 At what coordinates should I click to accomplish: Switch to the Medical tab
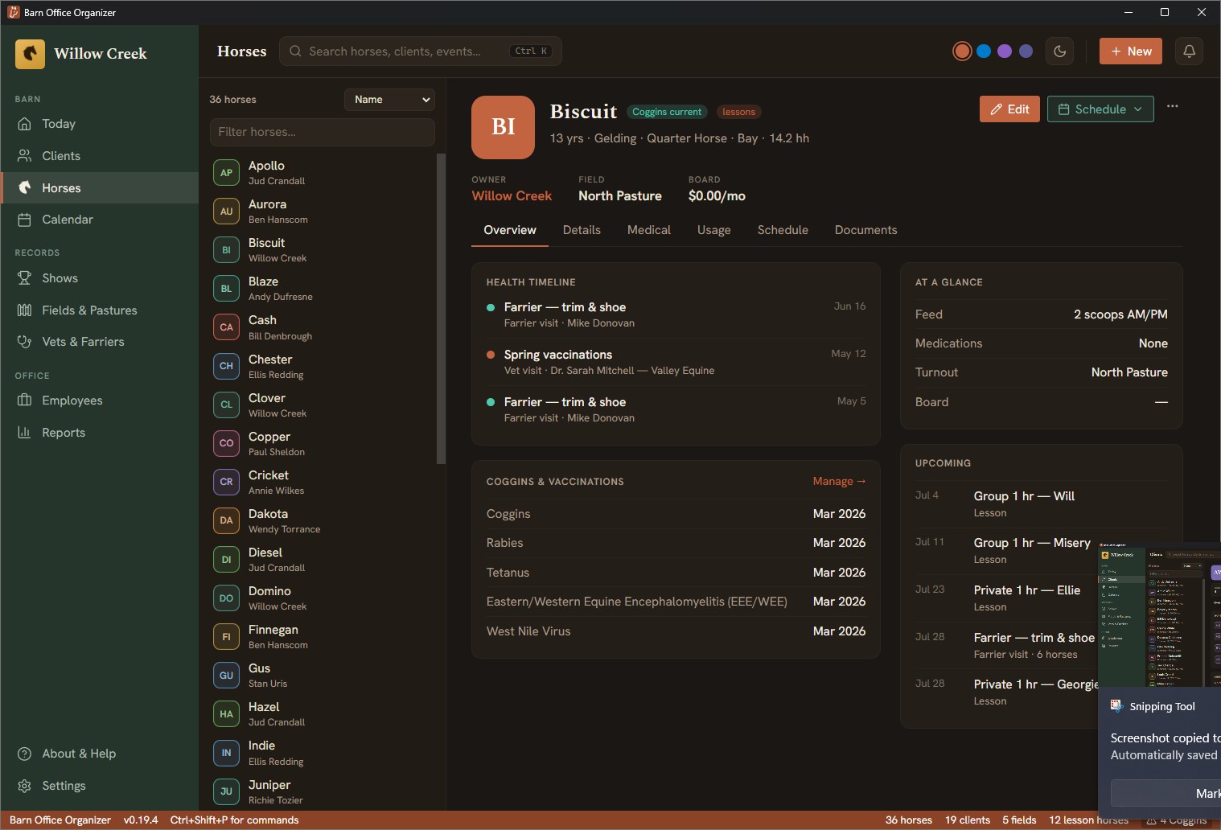point(648,230)
